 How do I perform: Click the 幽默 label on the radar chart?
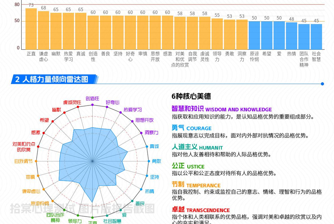57,110
